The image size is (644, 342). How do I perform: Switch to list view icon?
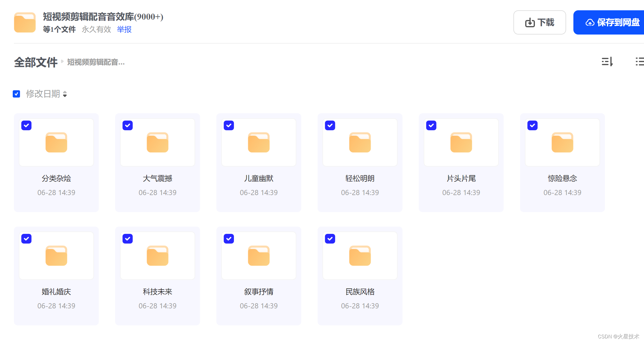point(640,62)
